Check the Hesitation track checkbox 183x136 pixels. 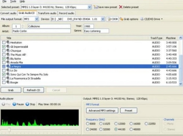4,42
